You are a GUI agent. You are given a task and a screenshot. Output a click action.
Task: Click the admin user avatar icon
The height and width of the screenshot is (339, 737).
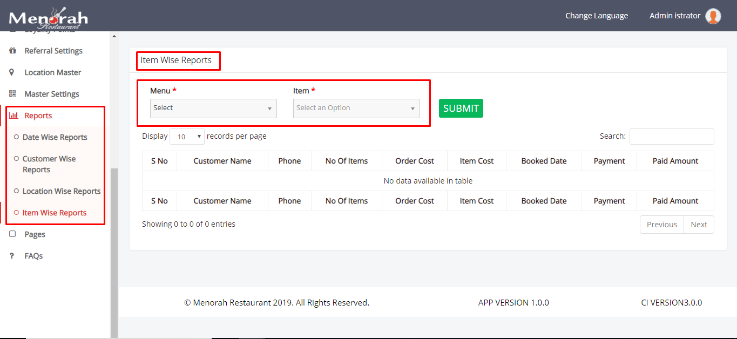713,16
